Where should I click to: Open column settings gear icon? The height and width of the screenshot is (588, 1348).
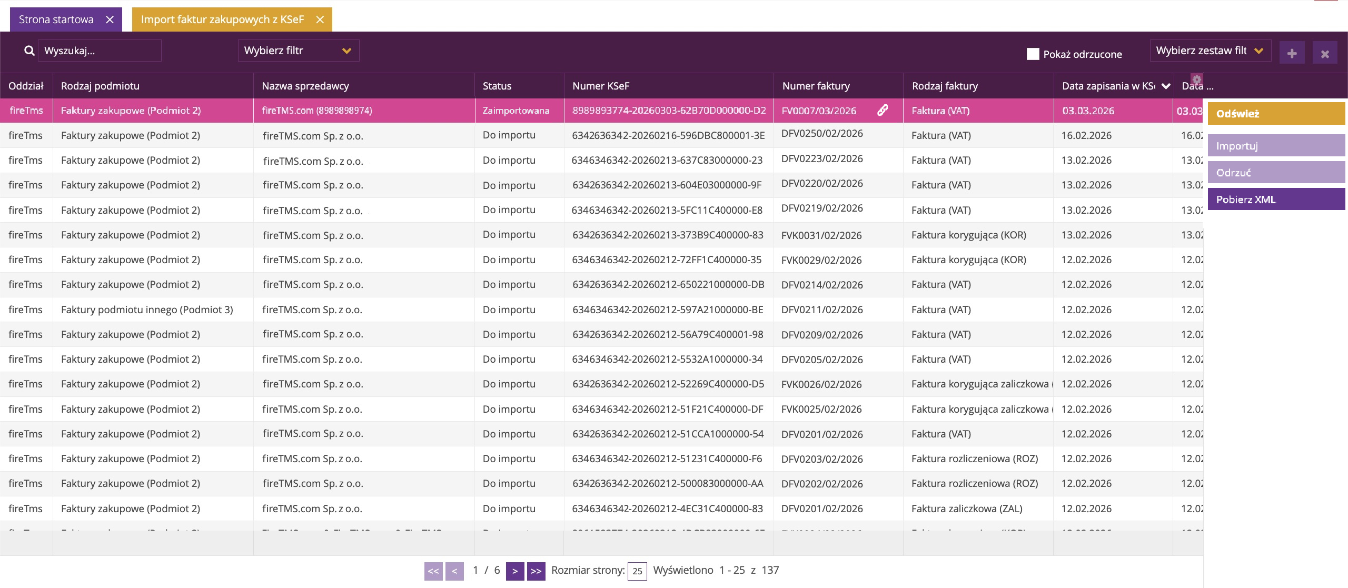[1196, 79]
